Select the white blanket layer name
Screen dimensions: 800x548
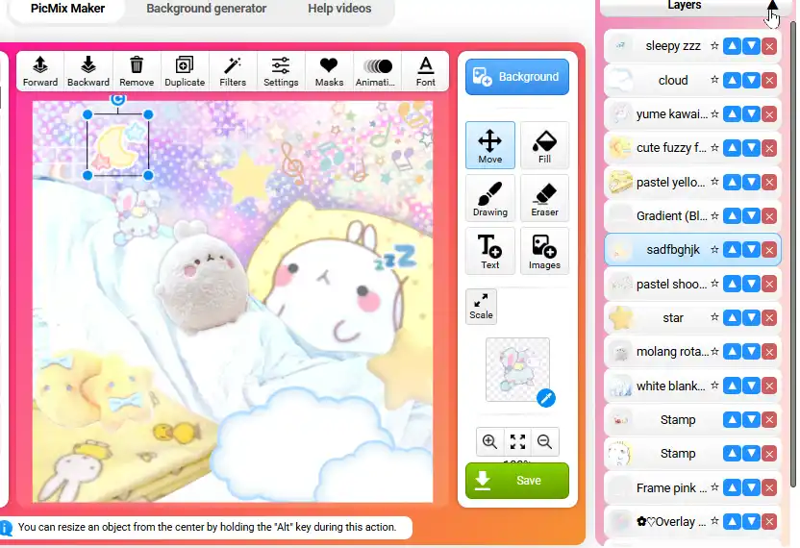(670, 386)
